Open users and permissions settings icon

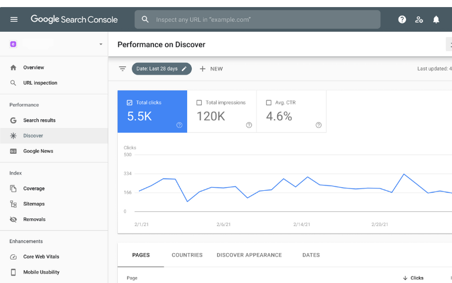point(419,19)
